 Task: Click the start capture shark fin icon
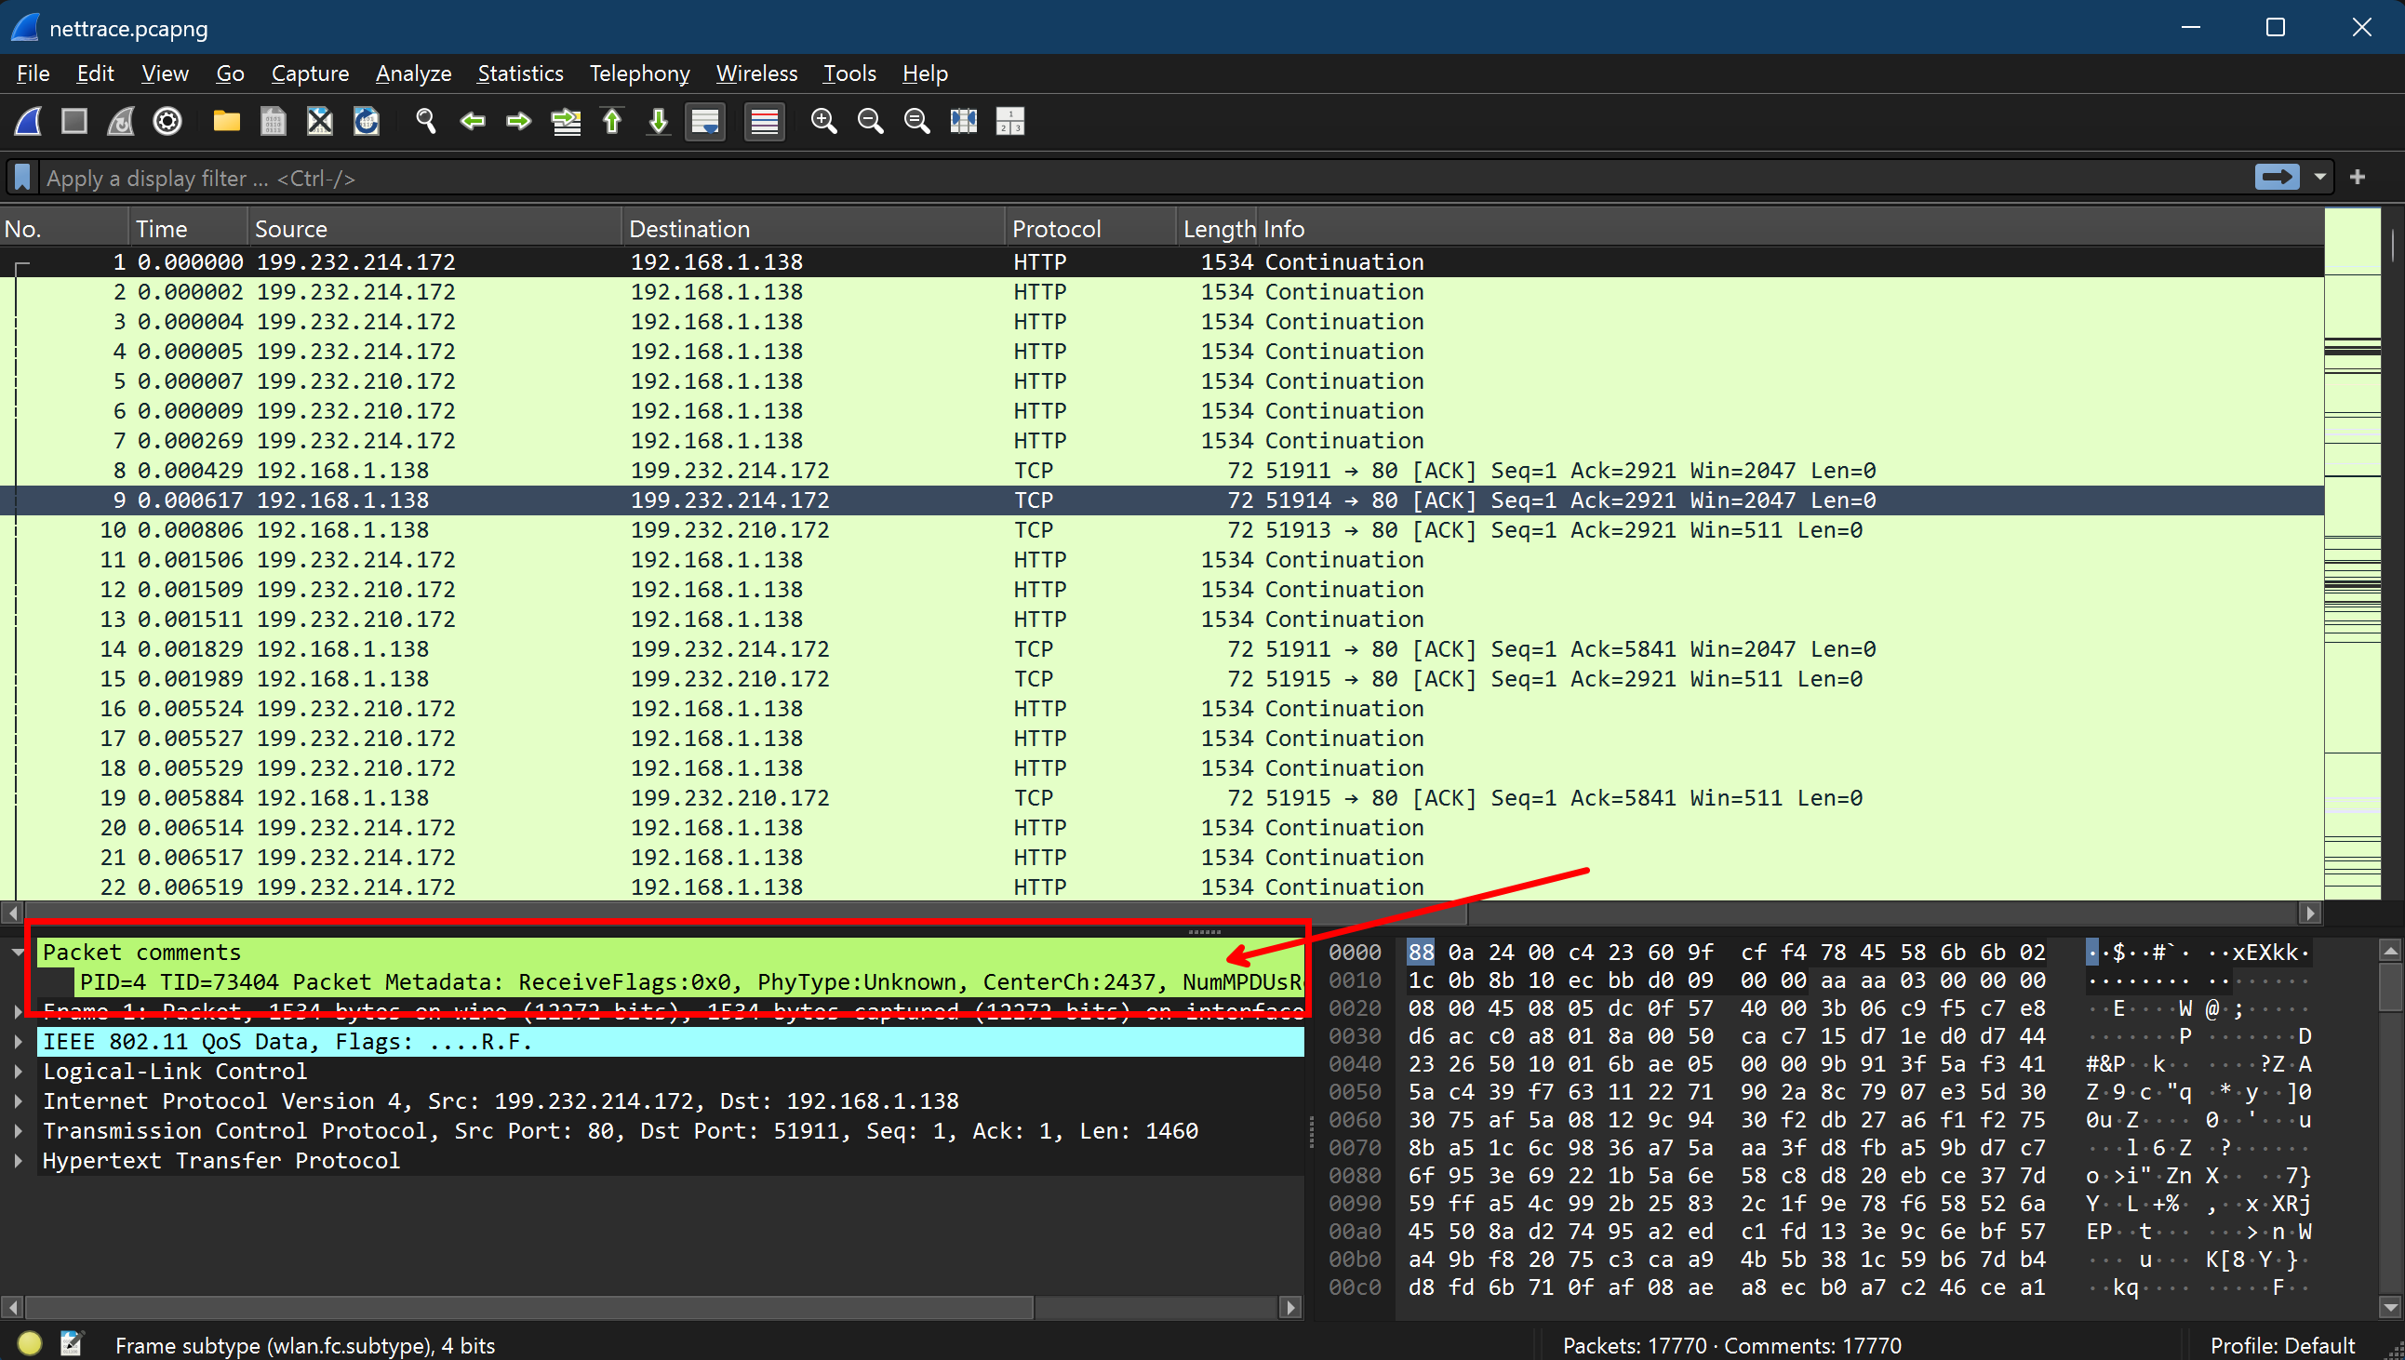pos(28,122)
